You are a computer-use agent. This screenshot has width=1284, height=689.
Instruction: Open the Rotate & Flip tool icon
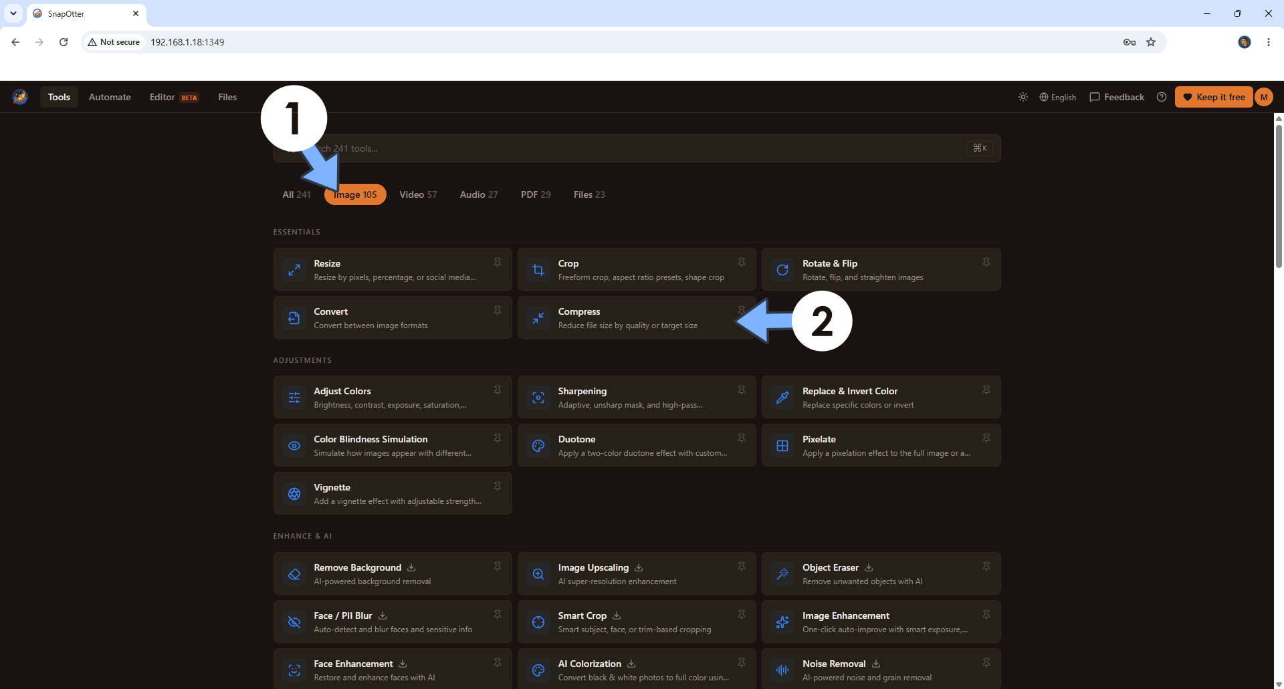click(782, 270)
